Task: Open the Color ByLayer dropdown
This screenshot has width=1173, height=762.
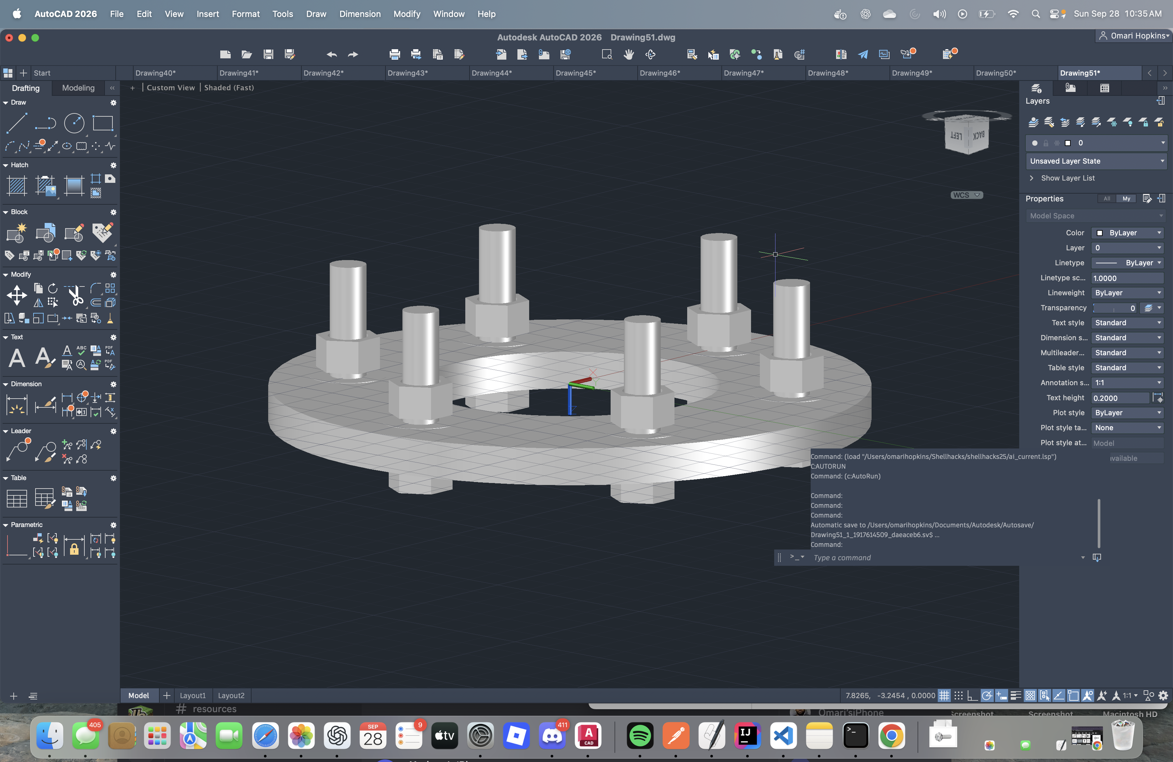Action: click(1128, 233)
